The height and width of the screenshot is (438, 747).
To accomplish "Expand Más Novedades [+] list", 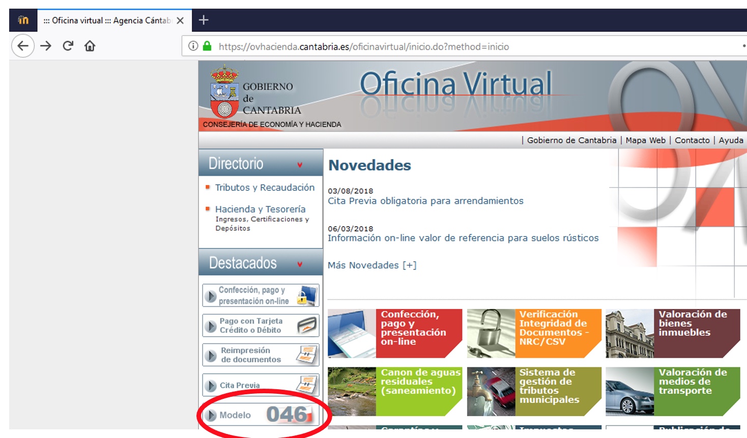I will click(371, 265).
